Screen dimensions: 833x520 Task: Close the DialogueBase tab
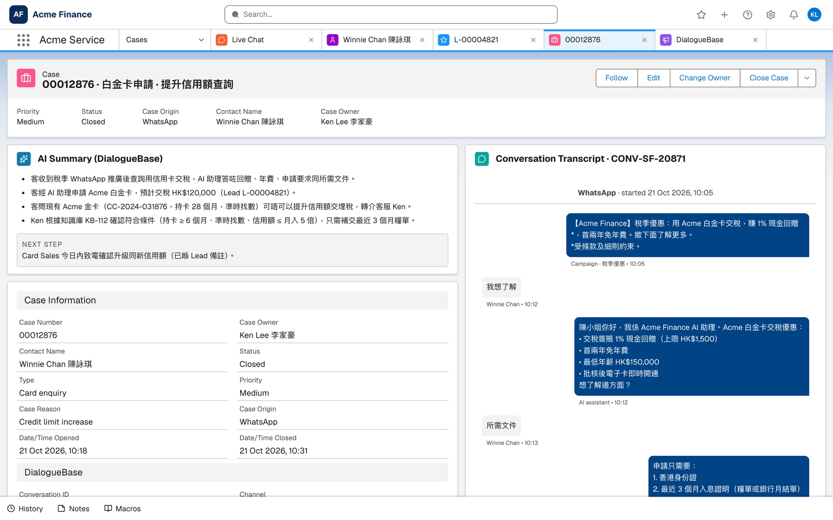pyautogui.click(x=755, y=40)
